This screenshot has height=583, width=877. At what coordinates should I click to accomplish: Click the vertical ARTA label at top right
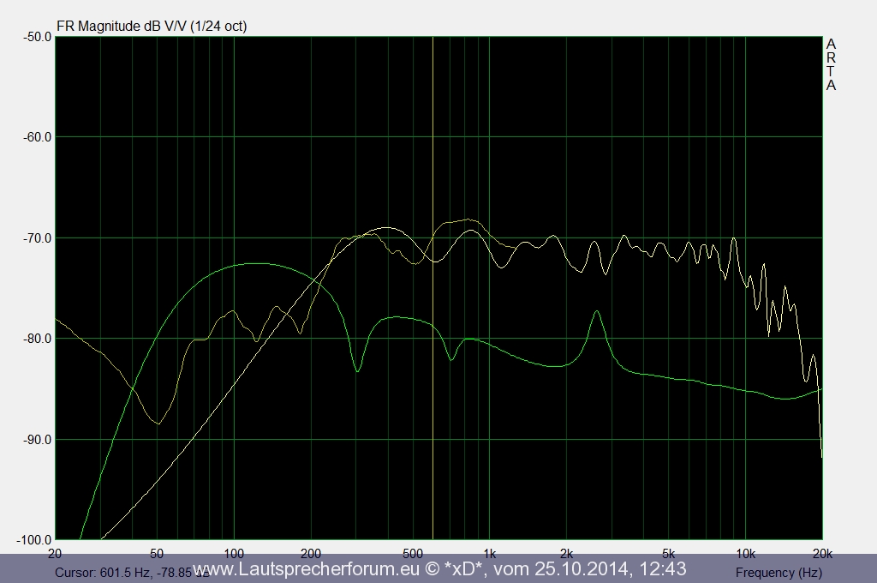click(831, 64)
